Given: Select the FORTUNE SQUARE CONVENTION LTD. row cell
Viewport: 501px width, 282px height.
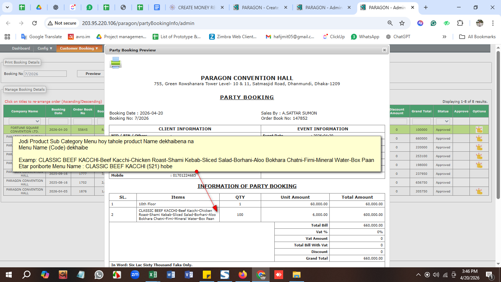Looking at the screenshot, I should 25,130.
